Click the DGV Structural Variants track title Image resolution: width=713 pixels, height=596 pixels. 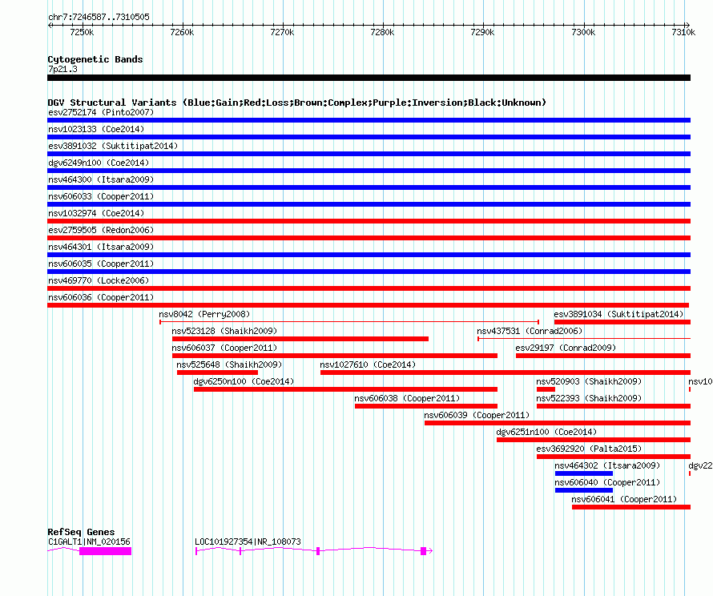tap(297, 103)
